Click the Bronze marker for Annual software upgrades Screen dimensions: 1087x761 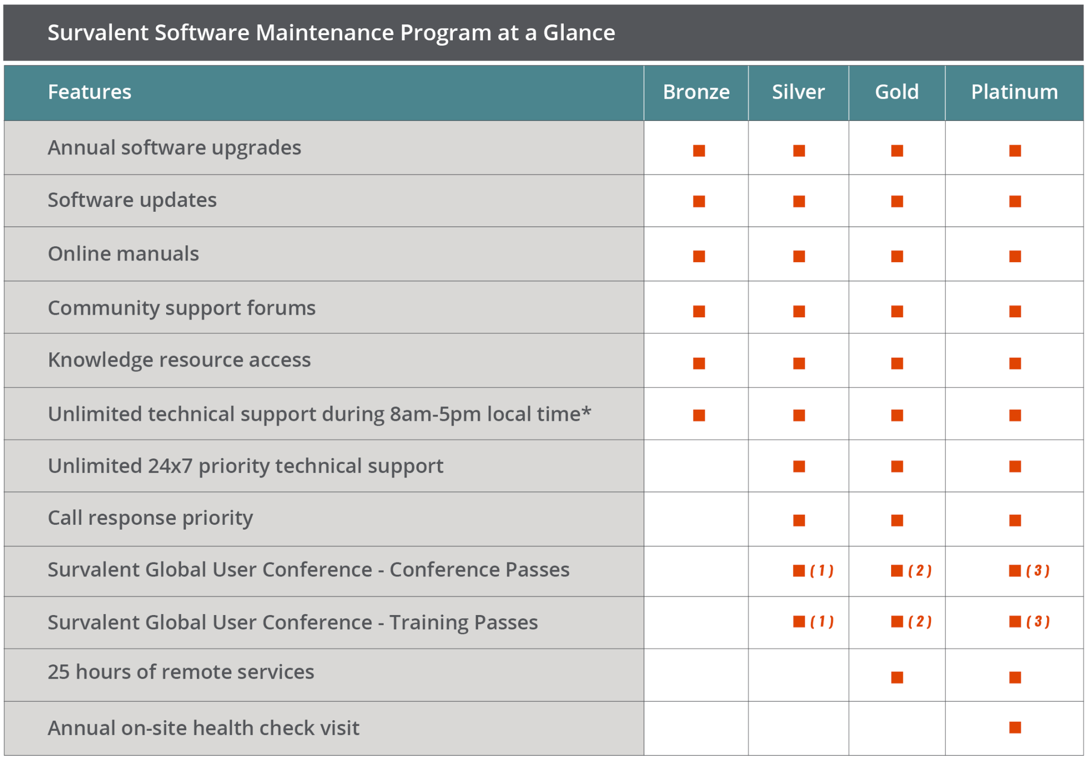pos(698,151)
